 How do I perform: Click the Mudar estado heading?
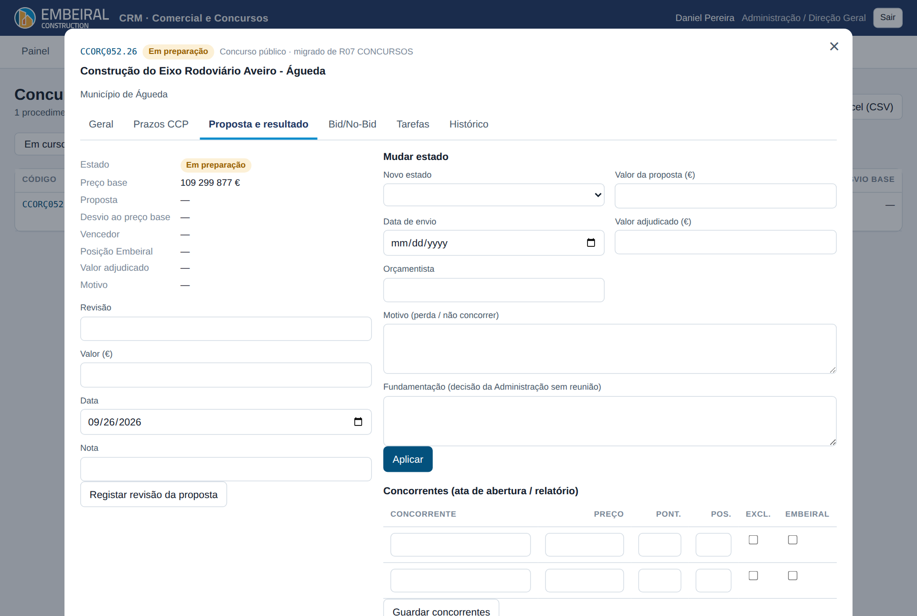(x=416, y=157)
